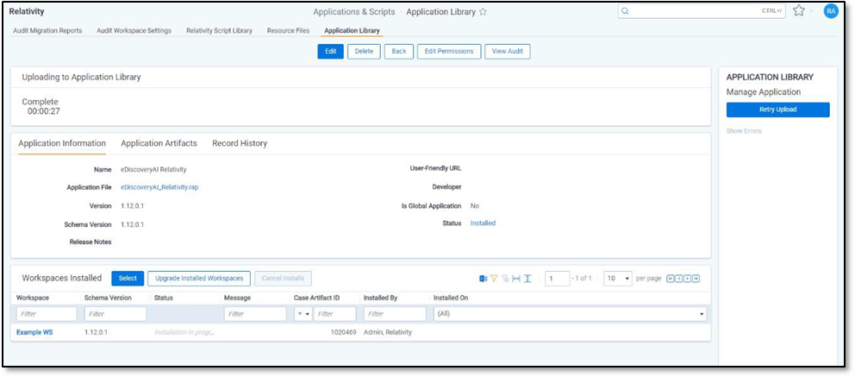
Task: Click the Export to Excel icon
Action: (x=483, y=279)
